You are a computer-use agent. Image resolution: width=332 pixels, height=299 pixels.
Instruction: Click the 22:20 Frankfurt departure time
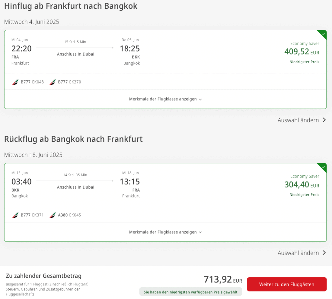pos(21,48)
